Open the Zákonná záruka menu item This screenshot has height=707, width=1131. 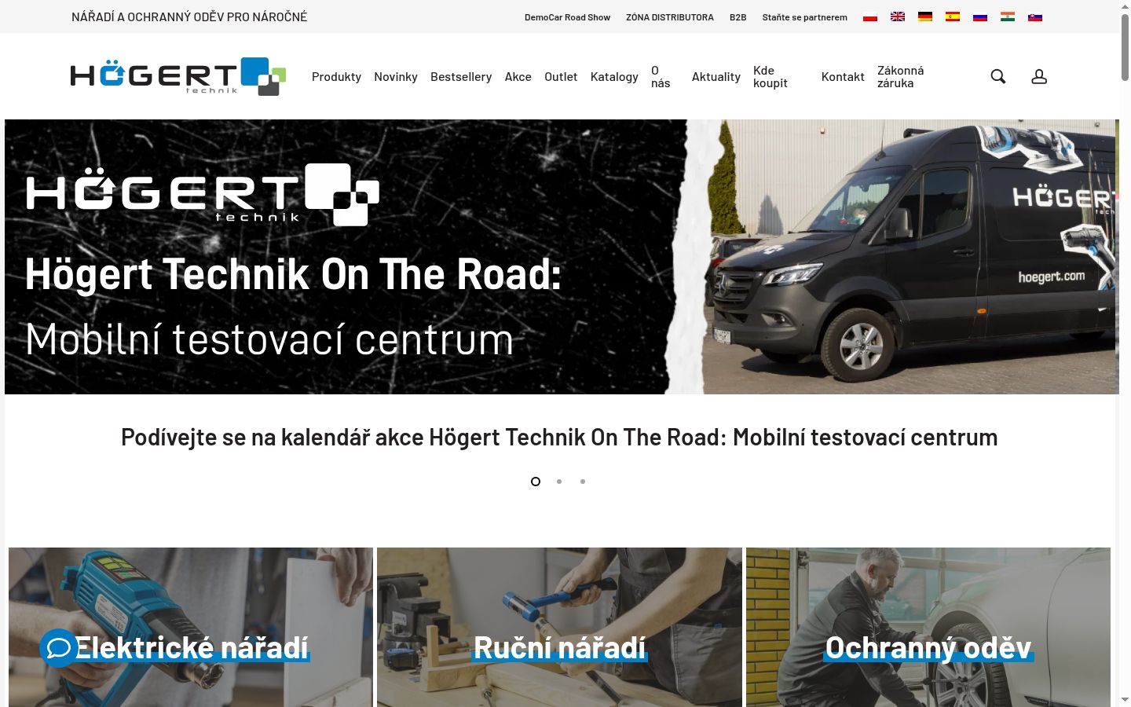tap(901, 76)
